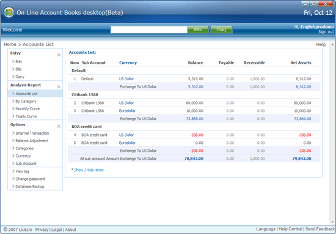
Task: Click US Dollar in Default row
Action: coord(126,79)
